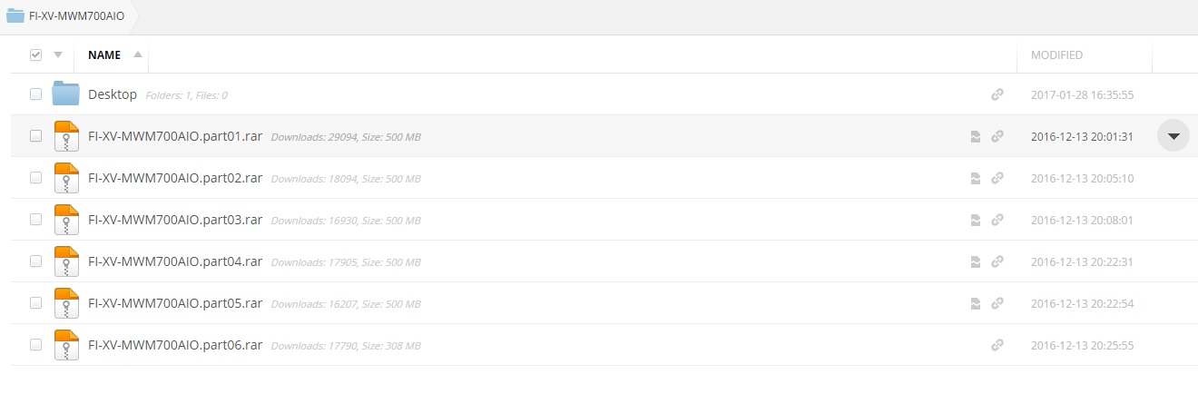Open the FI-XV-MWM700AIO.part01.rar file link

[175, 136]
